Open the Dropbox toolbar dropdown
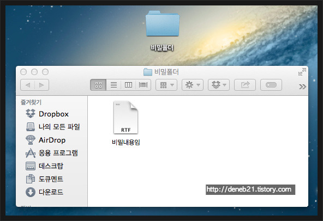Image resolution: width=323 pixels, height=221 pixels. (x=219, y=85)
